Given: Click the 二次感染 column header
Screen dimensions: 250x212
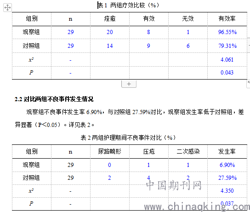Looking at the screenshot, I should pyautogui.click(x=188, y=151).
